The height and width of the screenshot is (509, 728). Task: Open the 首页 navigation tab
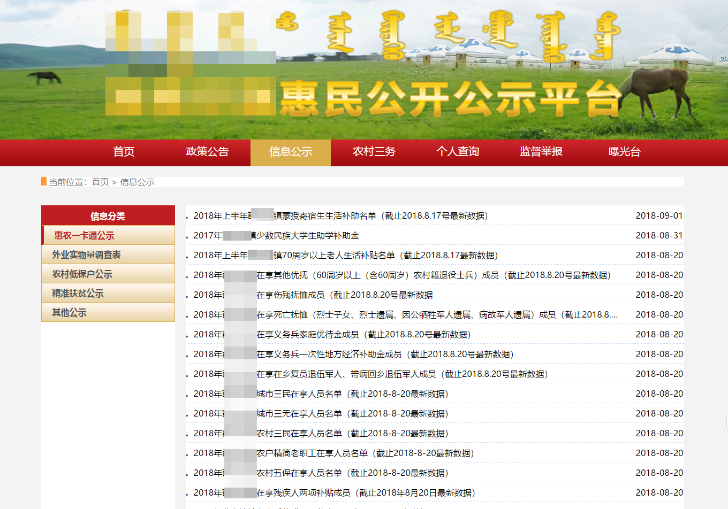124,152
